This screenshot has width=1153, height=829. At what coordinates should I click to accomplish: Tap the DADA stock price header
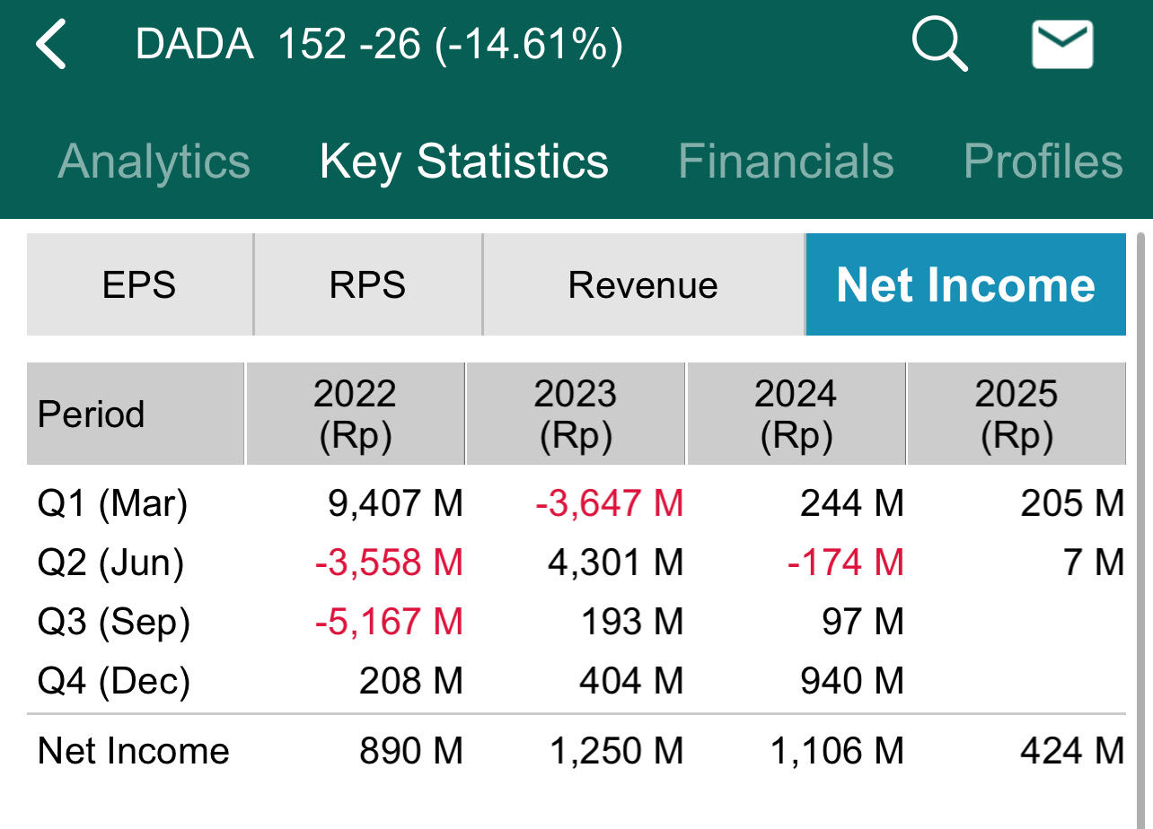tap(378, 45)
